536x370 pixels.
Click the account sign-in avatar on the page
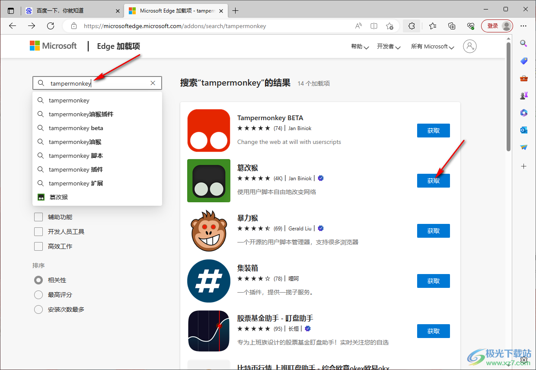(470, 46)
